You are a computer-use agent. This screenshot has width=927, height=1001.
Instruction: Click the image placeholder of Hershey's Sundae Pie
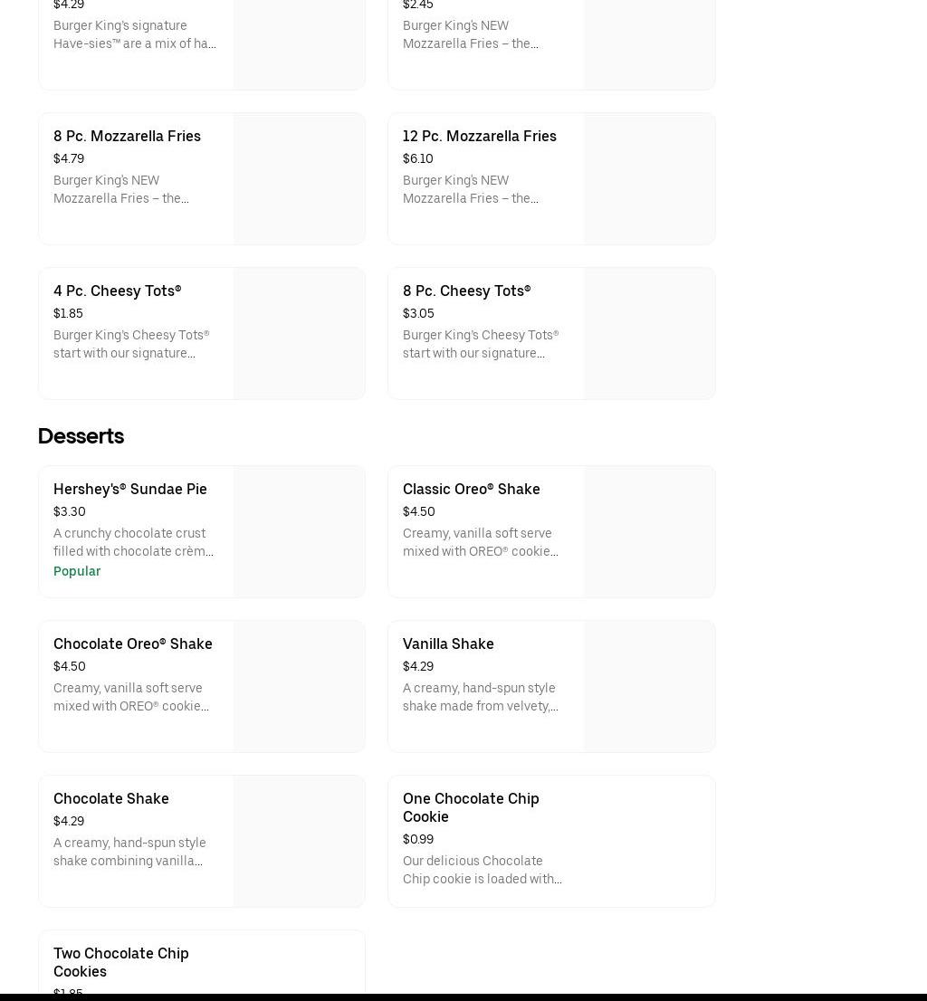[300, 532]
